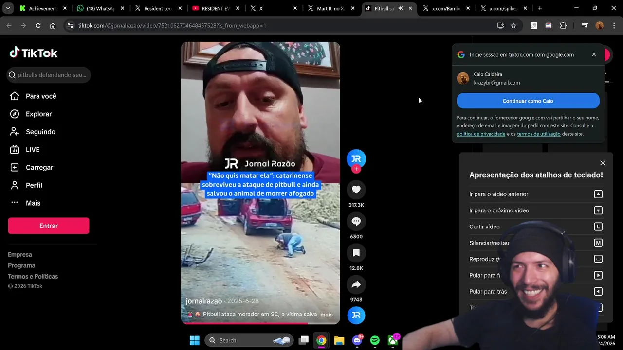
Task: Close the Google sign-in prompt
Action: pyautogui.click(x=594, y=54)
